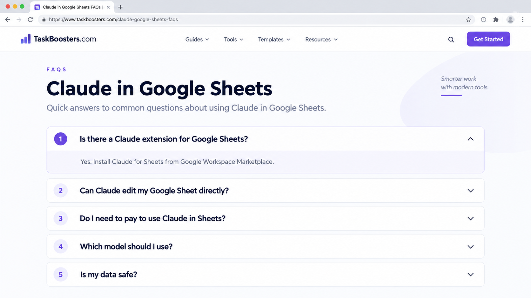Click the browser back arrow
The width and height of the screenshot is (531, 298).
[x=8, y=20]
